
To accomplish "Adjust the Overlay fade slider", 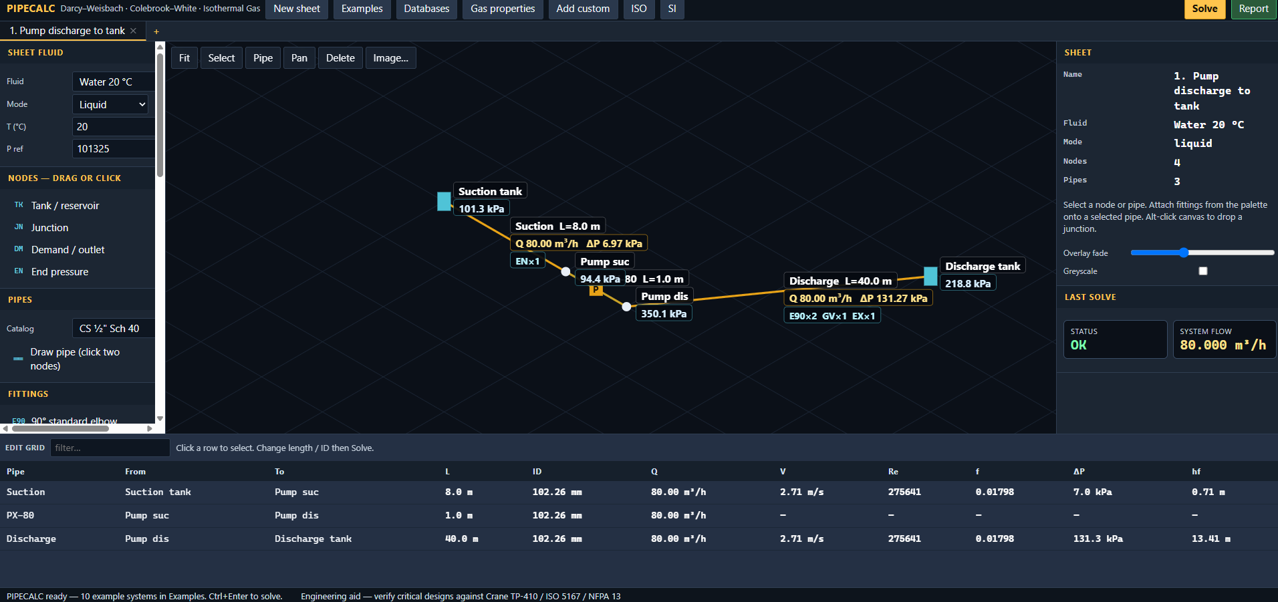I will click(x=1202, y=253).
